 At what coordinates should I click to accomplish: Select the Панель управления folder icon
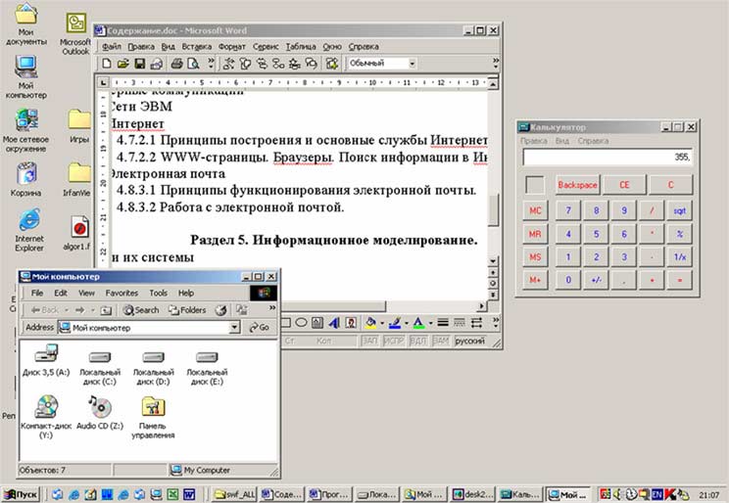pos(153,417)
